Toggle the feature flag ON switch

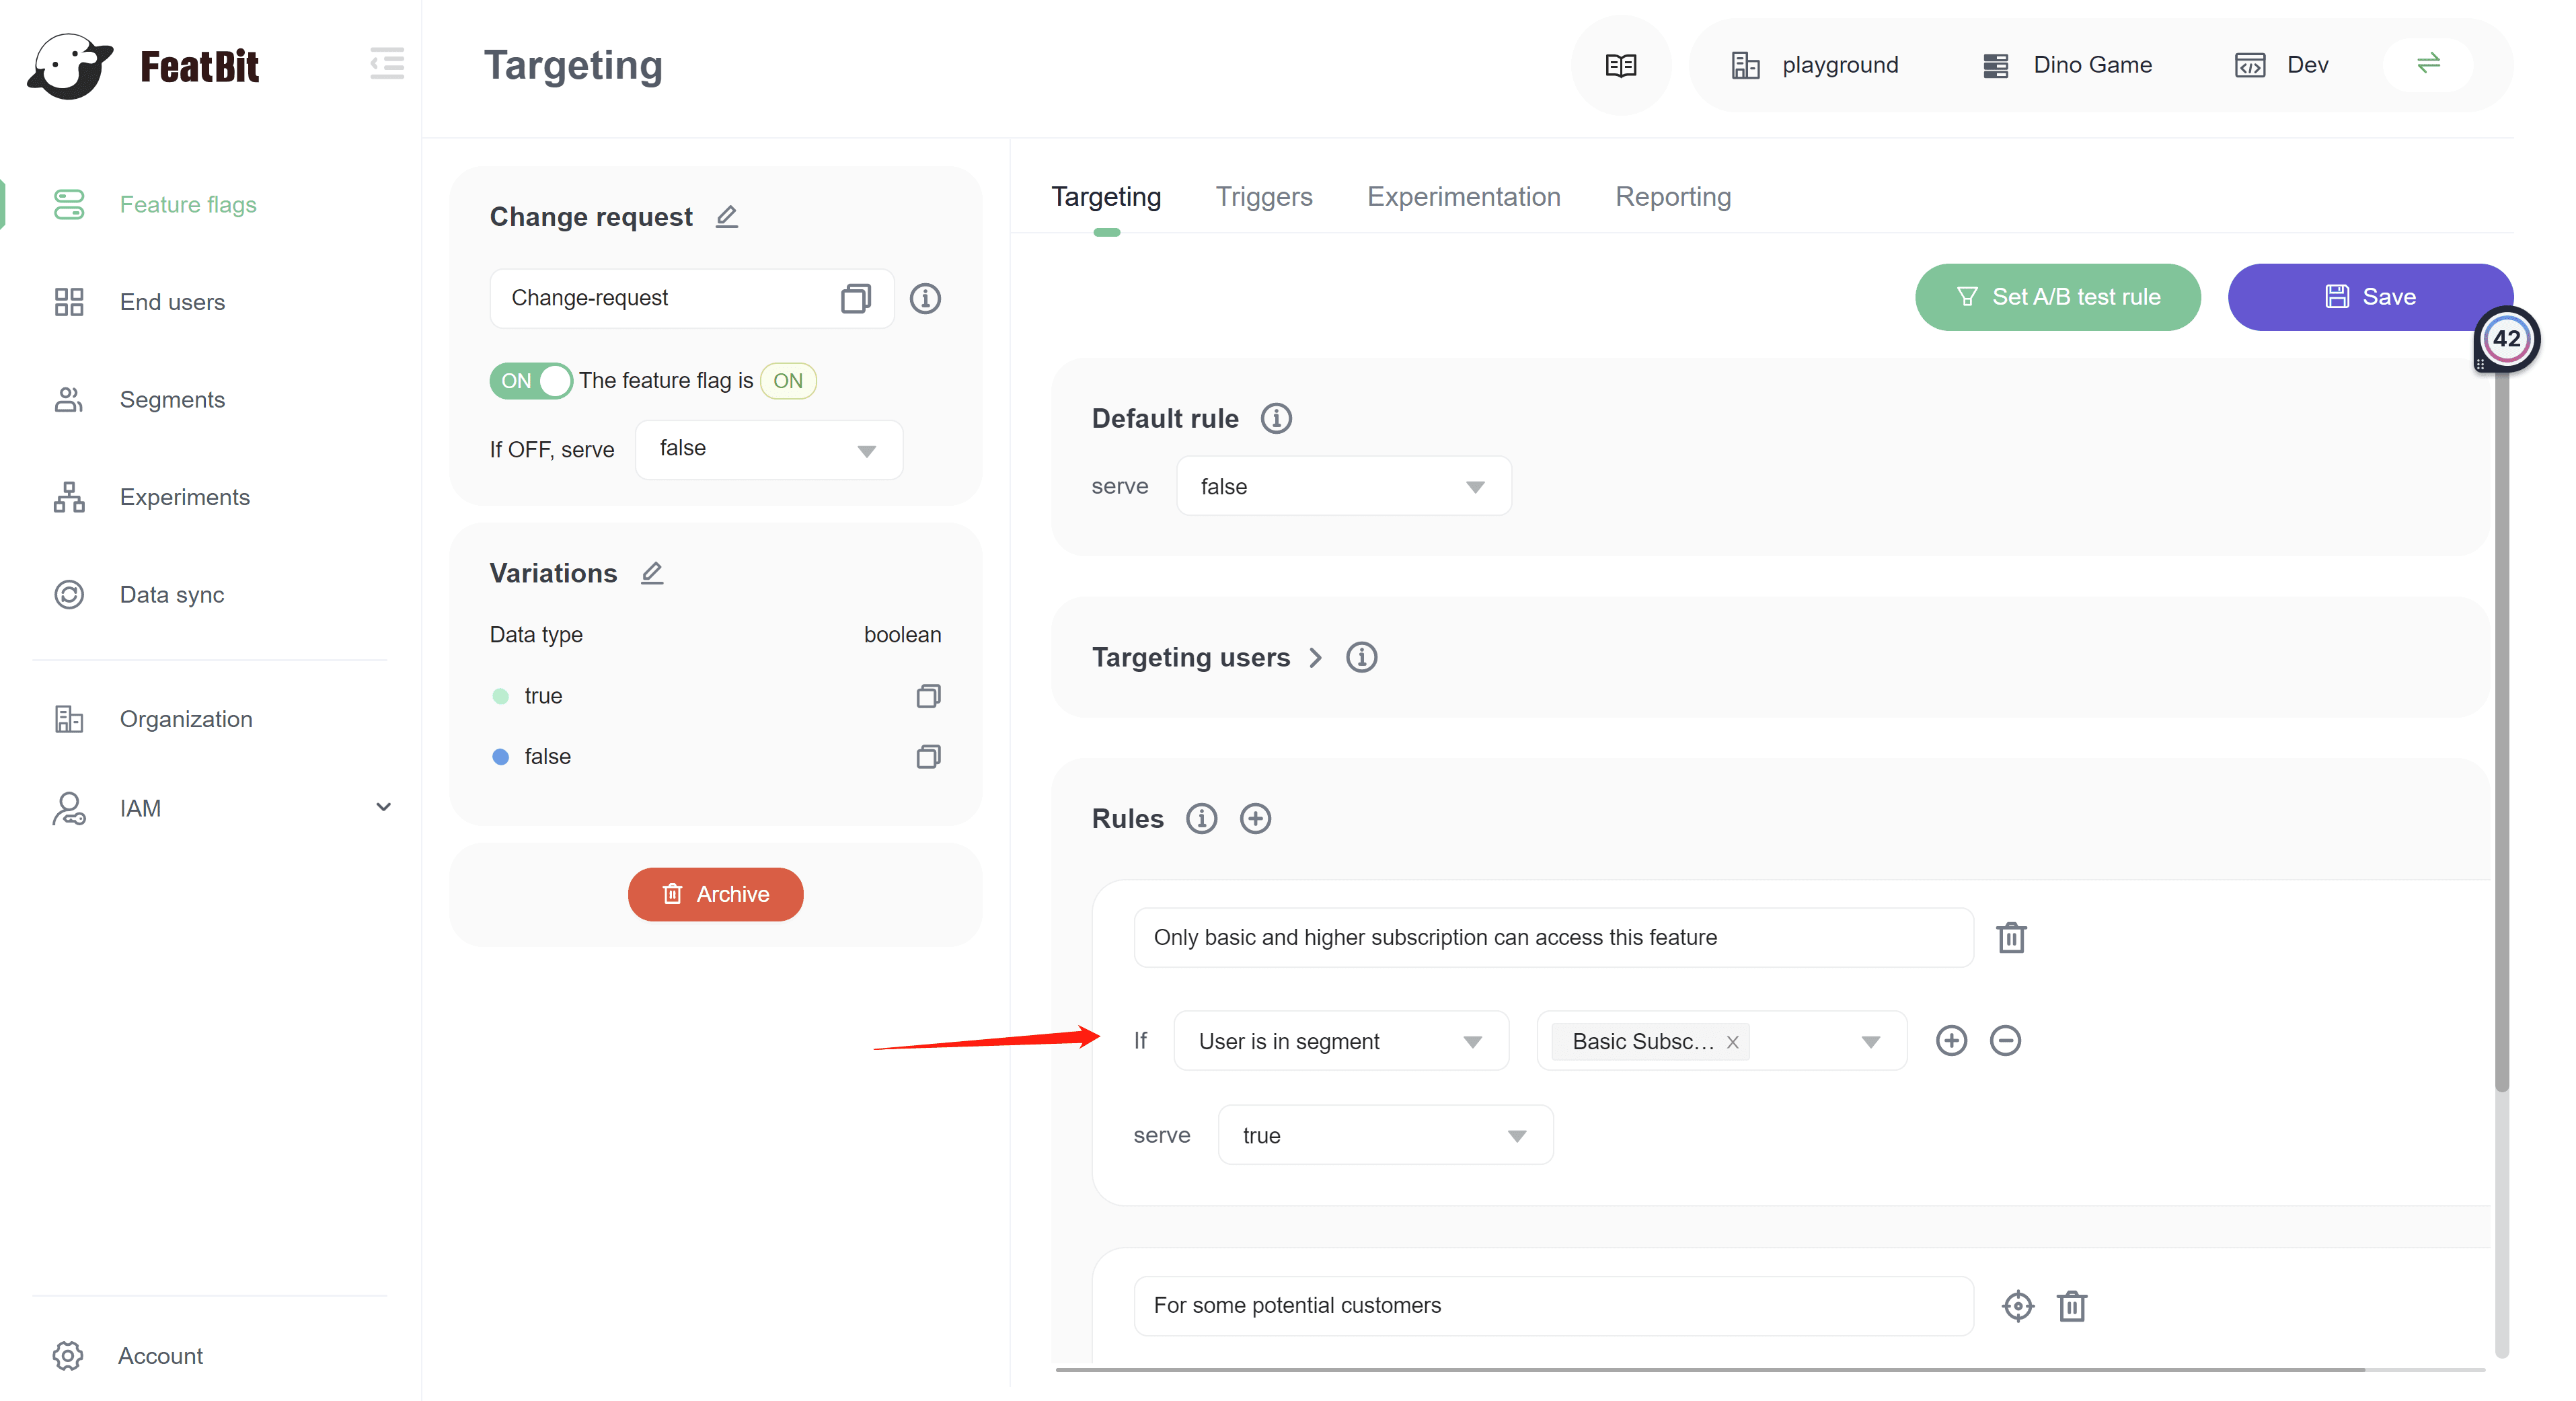click(x=530, y=381)
